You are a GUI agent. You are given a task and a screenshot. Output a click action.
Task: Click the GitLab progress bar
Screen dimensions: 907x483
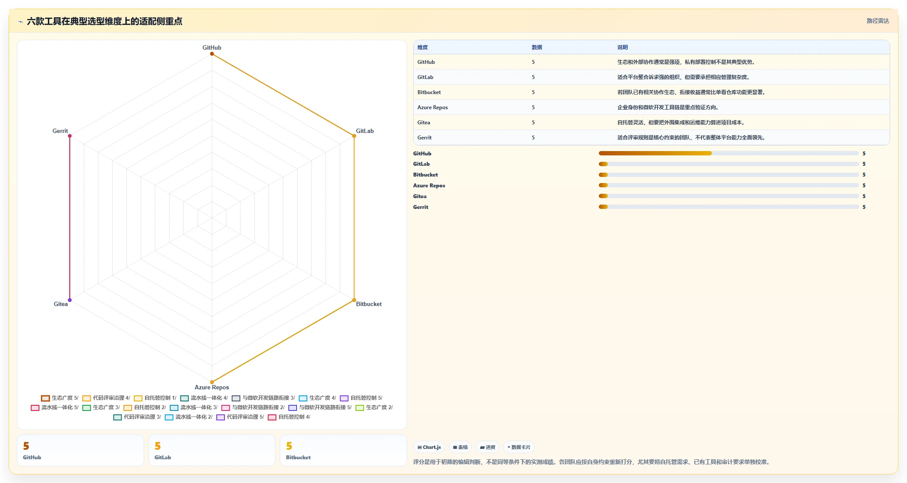click(x=729, y=164)
